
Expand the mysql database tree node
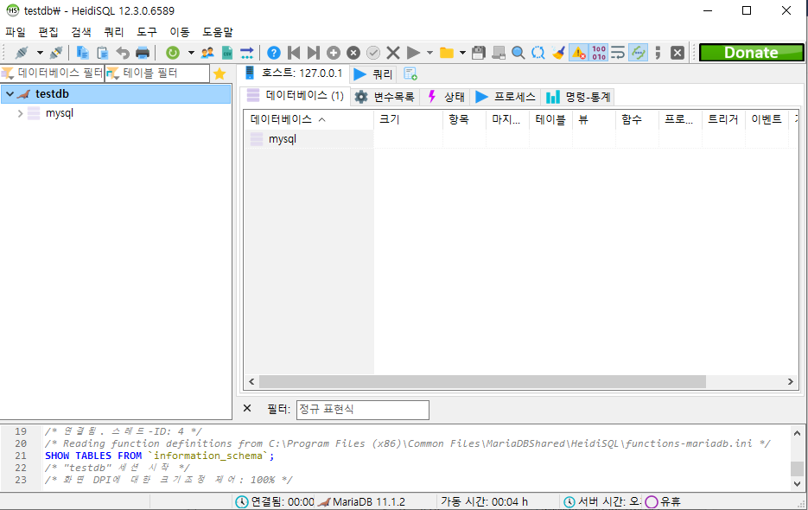(x=20, y=113)
